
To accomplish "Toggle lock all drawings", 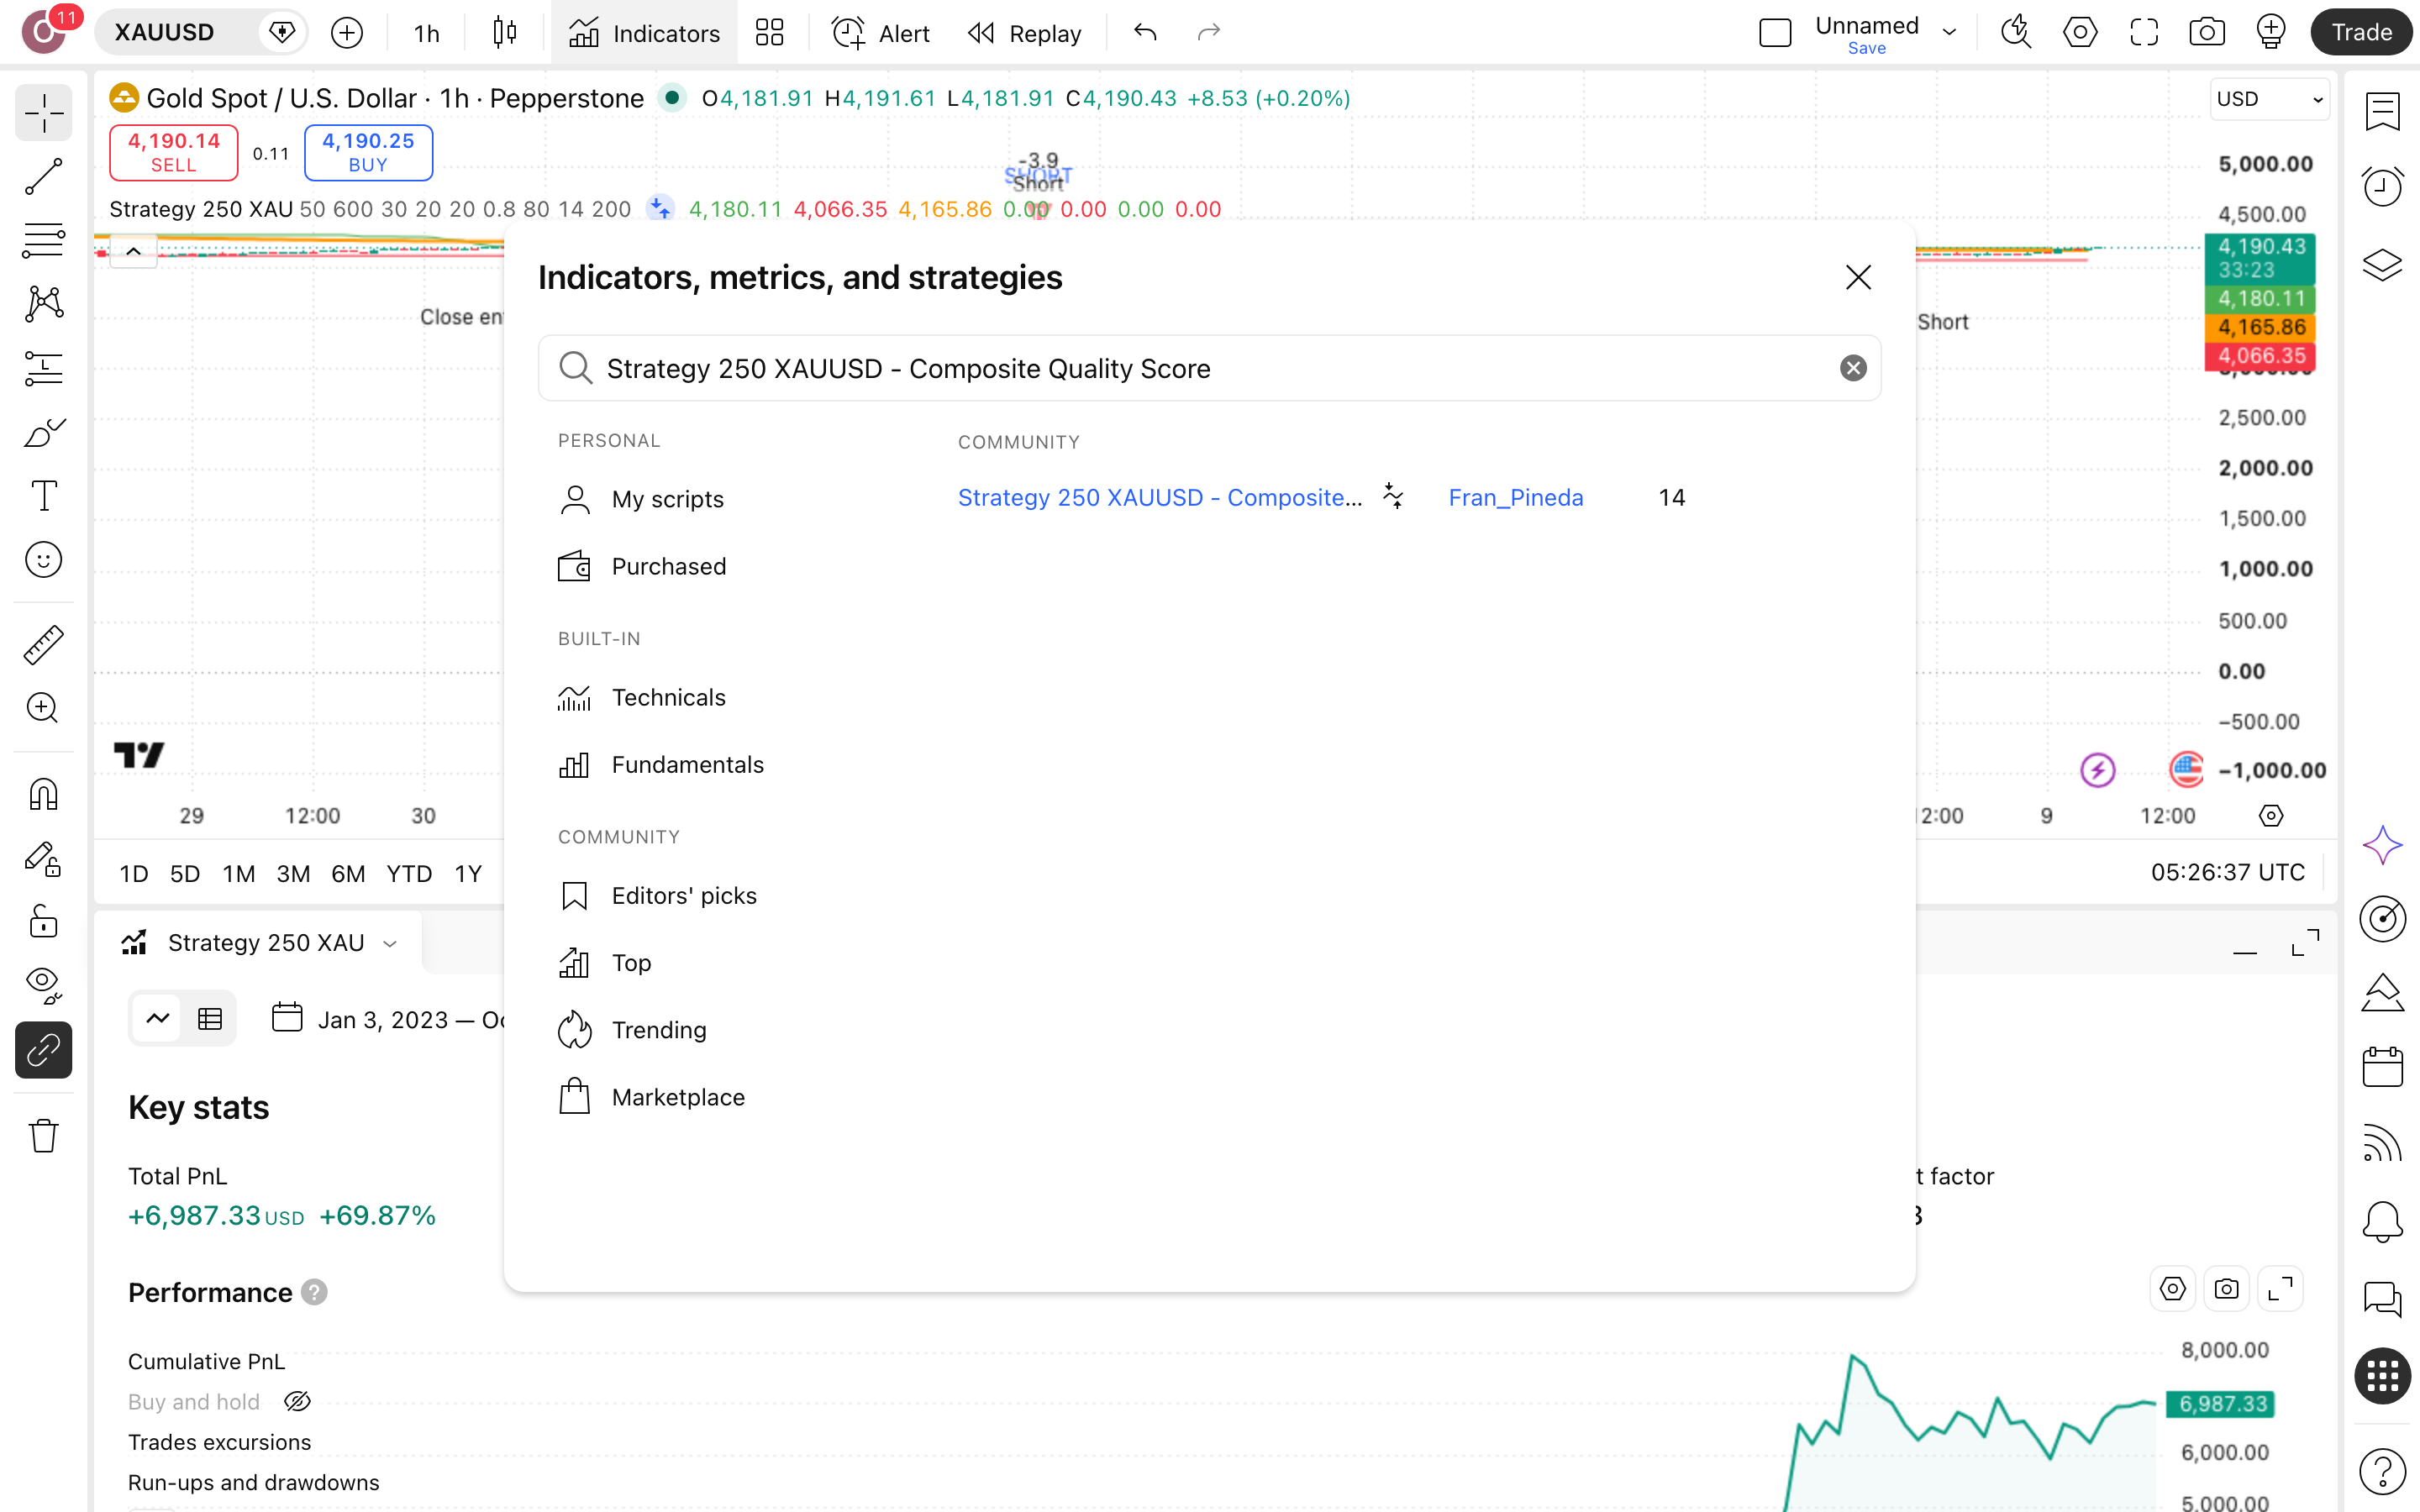I will [x=43, y=921].
